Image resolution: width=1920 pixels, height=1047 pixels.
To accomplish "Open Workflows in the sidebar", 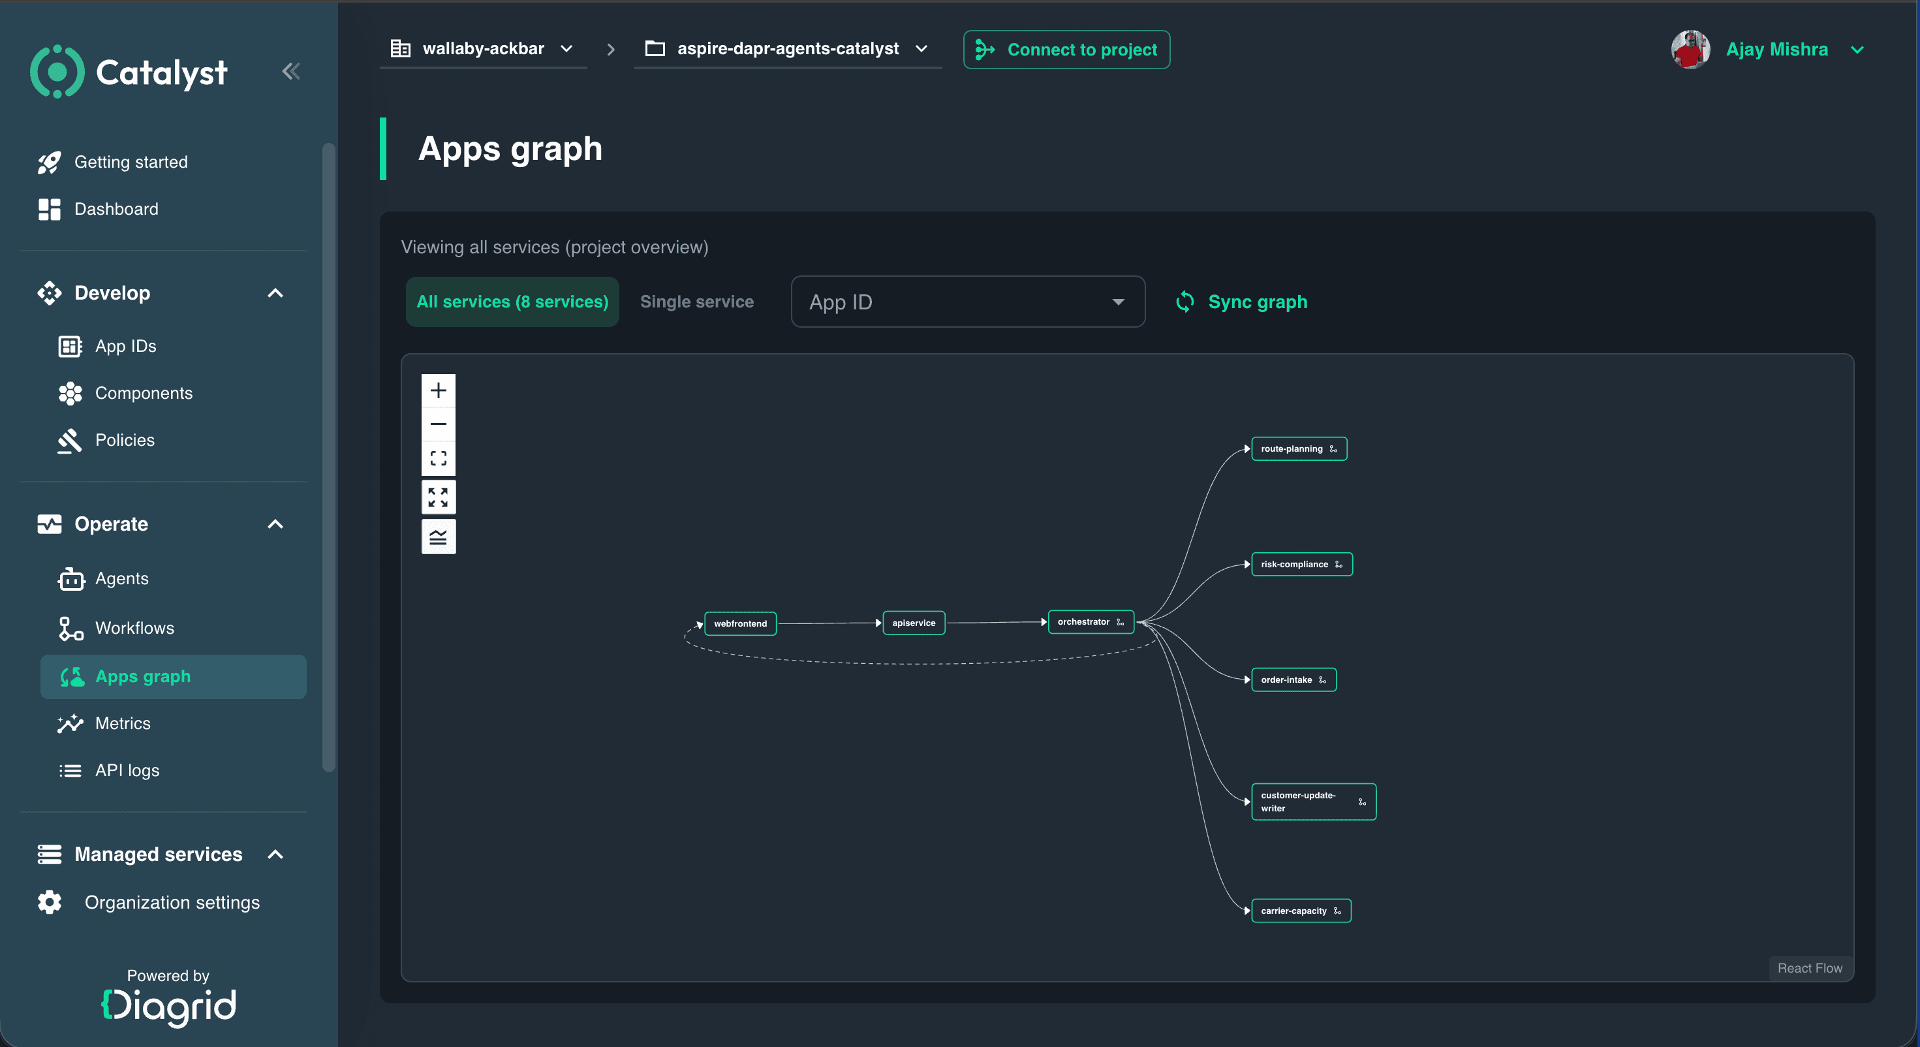I will tap(135, 628).
